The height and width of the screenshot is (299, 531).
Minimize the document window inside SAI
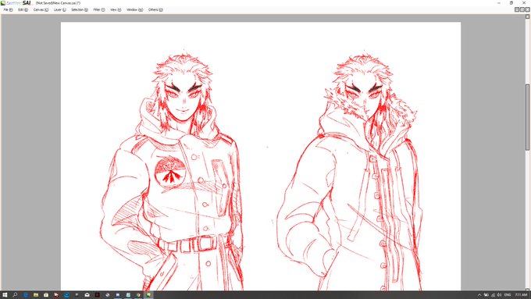click(517, 9)
